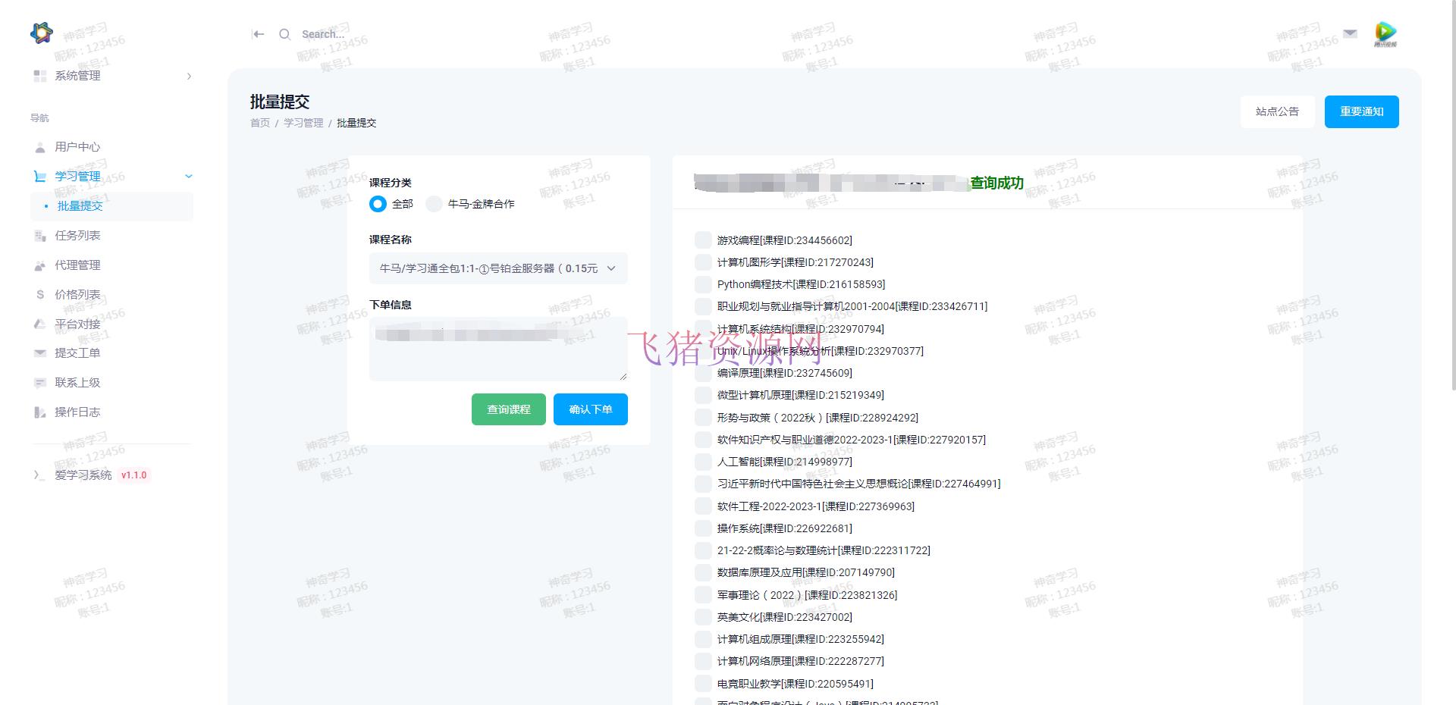This screenshot has width=1456, height=705.
Task: Click the terminal icon beside 爱学习系统
Action: tap(38, 475)
